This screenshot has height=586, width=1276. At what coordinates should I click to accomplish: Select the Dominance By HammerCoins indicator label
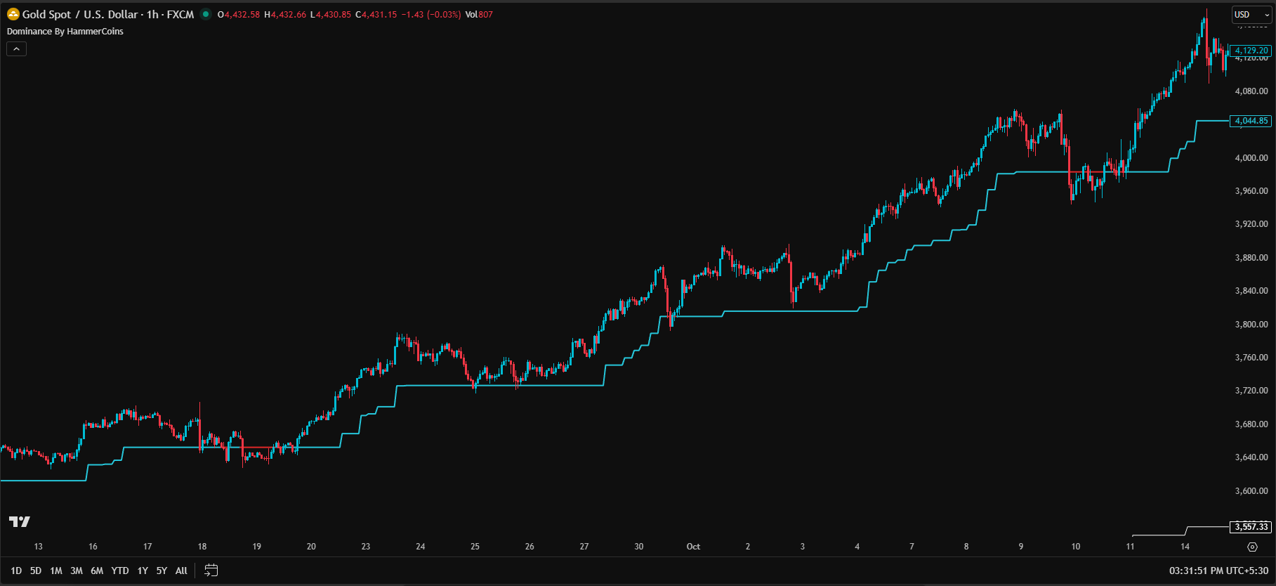[x=65, y=32]
